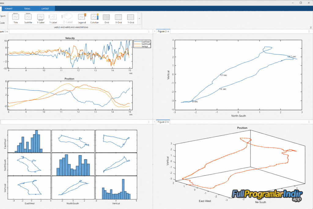The width and height of the screenshot is (313, 209).
Task: Enable X-Grid lines on the axes
Action: point(118,18)
